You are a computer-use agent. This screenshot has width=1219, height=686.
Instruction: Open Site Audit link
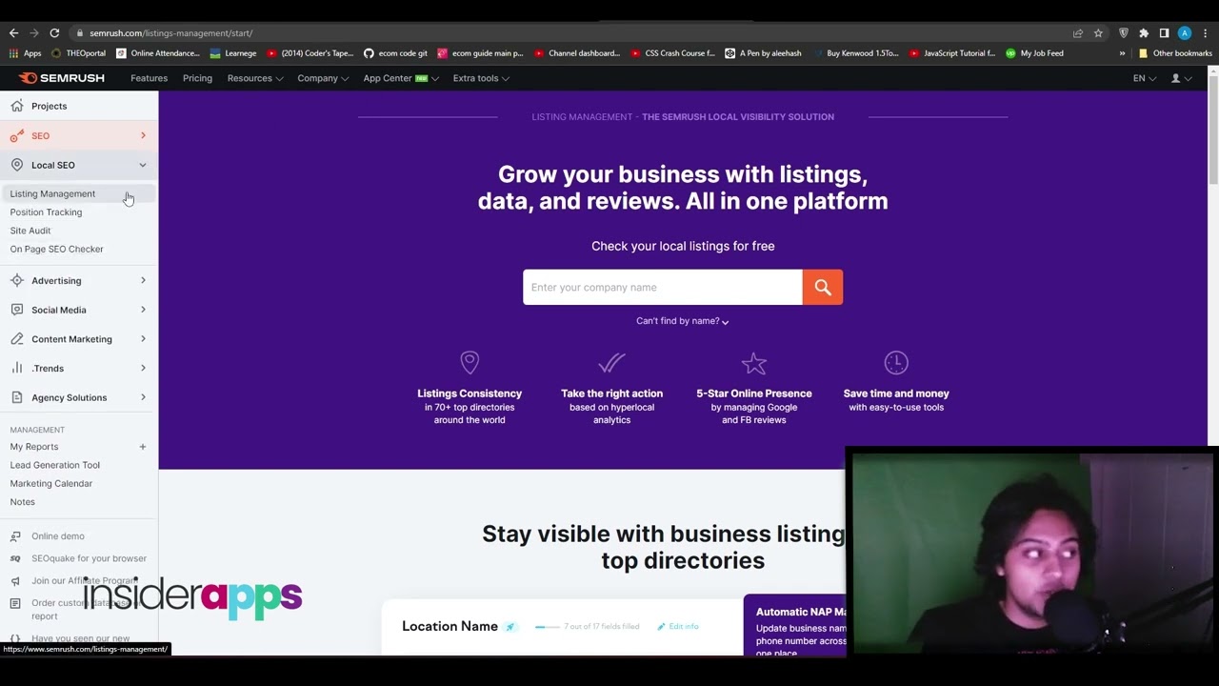pos(30,231)
